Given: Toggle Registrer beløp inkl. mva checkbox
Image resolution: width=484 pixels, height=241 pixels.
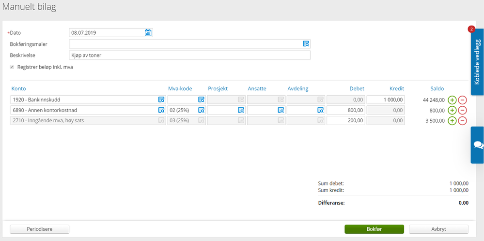Looking at the screenshot, I should 12,67.
